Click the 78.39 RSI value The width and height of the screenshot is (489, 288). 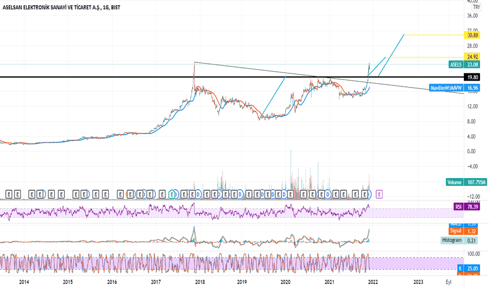click(472, 206)
